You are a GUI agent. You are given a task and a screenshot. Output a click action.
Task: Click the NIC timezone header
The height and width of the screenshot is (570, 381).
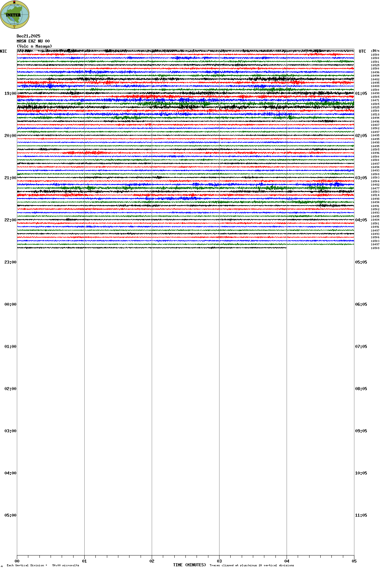pyautogui.click(x=3, y=51)
